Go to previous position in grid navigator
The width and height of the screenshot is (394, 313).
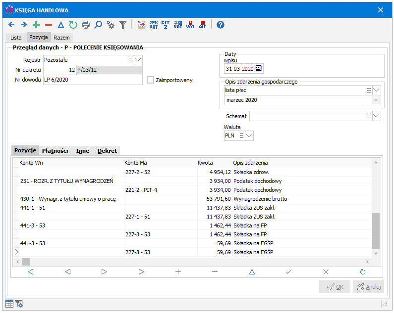tap(67, 271)
